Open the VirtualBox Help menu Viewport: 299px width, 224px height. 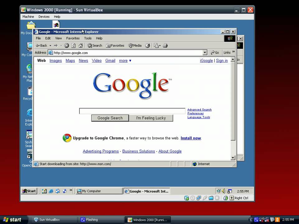coord(57,16)
